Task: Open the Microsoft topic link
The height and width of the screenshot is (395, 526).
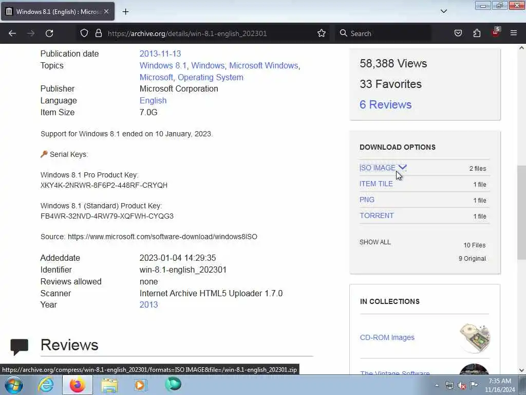Action: tap(156, 77)
